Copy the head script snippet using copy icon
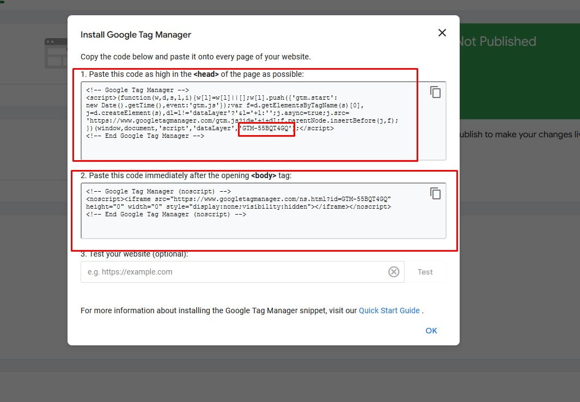Screen dimensions: 580x402 point(435,92)
